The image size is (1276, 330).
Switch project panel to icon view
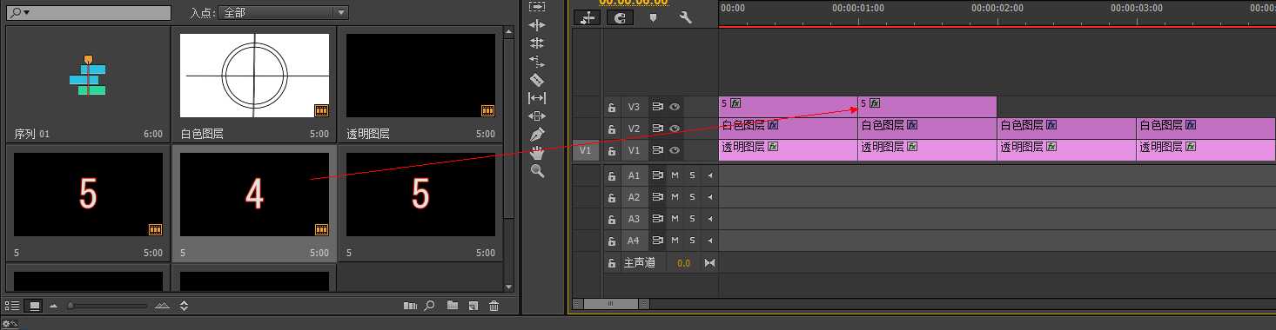tap(35, 306)
